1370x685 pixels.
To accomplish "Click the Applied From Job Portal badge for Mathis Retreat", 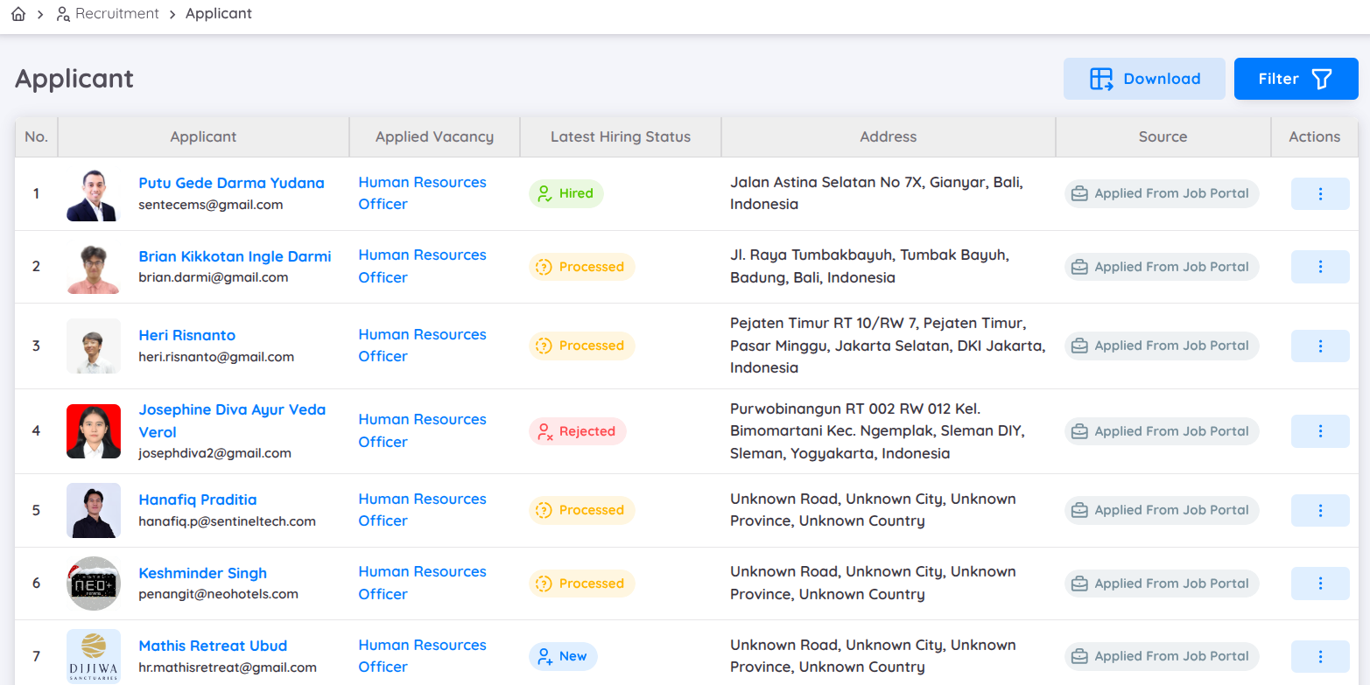I will [1162, 655].
